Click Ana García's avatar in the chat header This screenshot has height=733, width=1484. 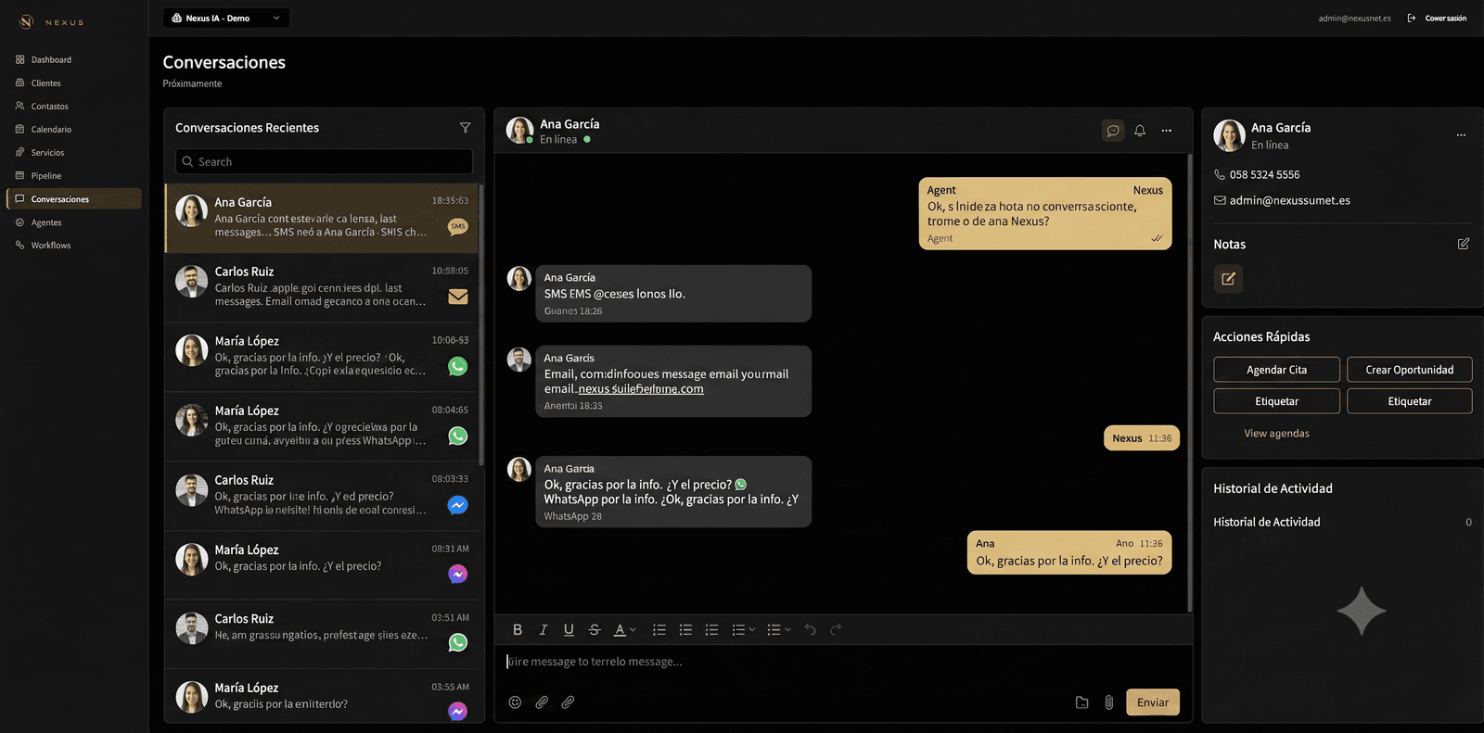click(x=519, y=130)
